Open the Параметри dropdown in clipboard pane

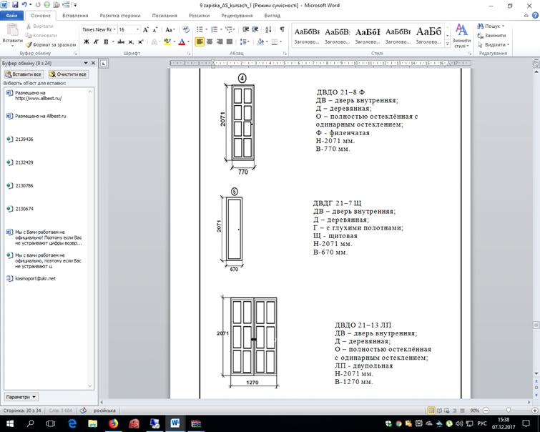[x=21, y=396]
